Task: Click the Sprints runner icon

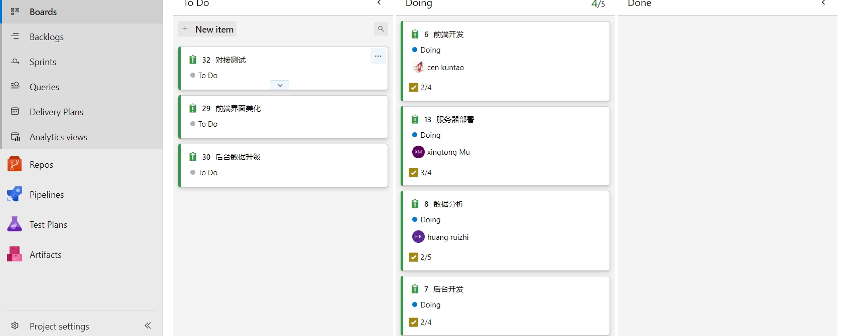Action: 15,61
